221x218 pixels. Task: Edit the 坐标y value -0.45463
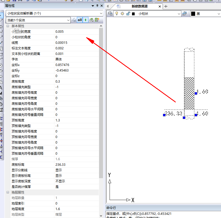77,70
